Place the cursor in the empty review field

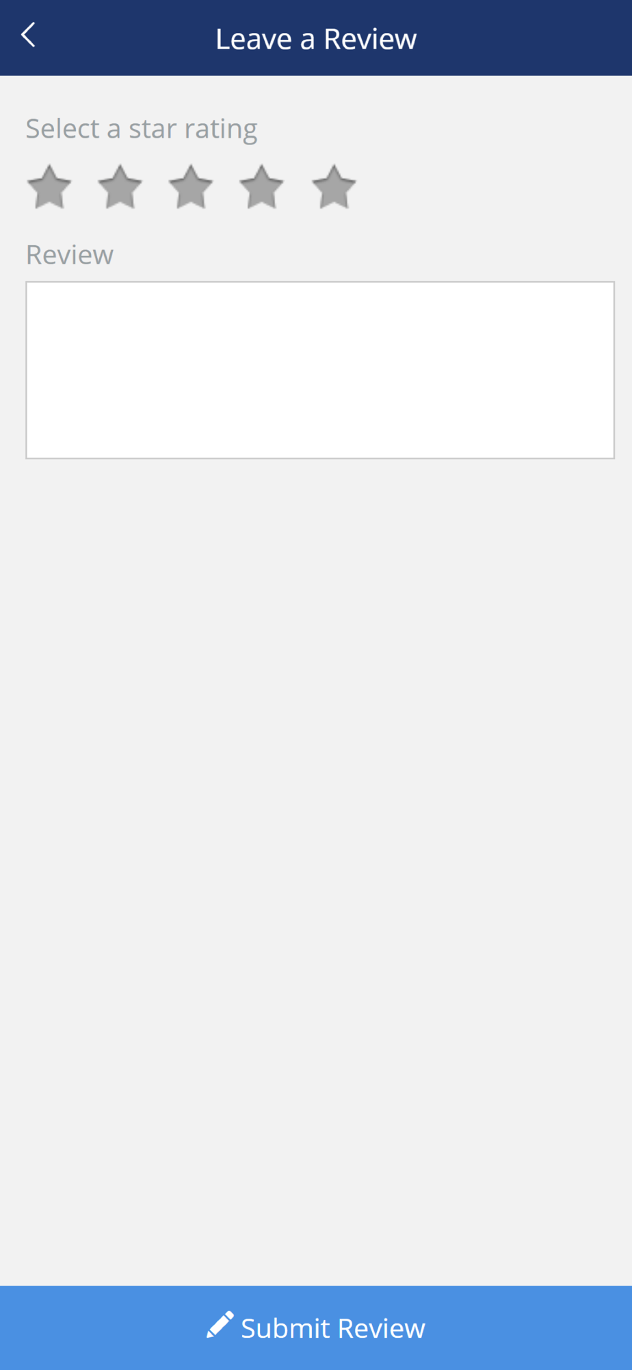pos(320,370)
